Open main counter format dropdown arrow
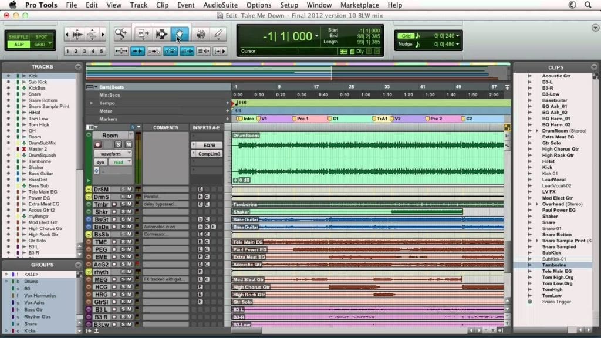The image size is (601, 338). pos(316,36)
